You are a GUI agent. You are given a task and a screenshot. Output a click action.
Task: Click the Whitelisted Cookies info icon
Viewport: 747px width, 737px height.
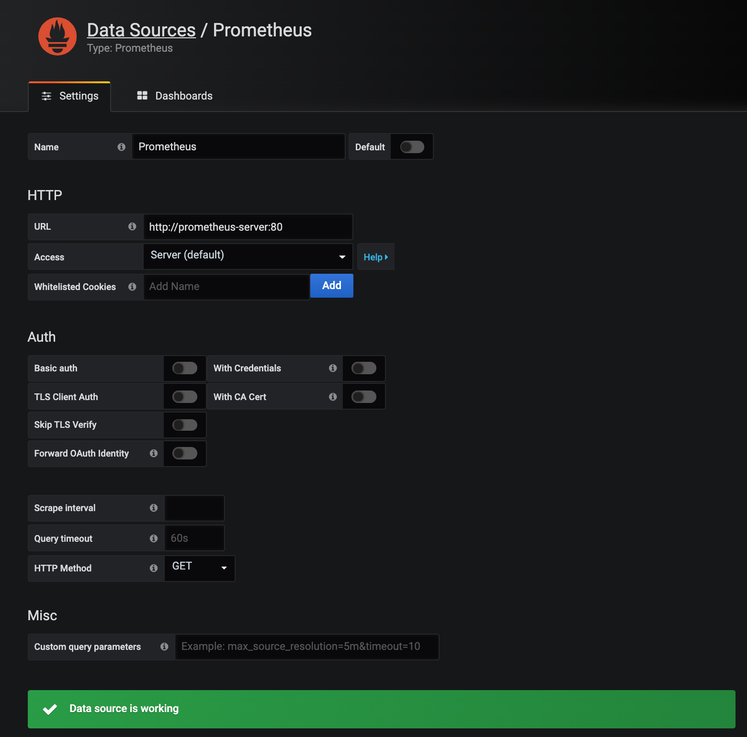(132, 287)
